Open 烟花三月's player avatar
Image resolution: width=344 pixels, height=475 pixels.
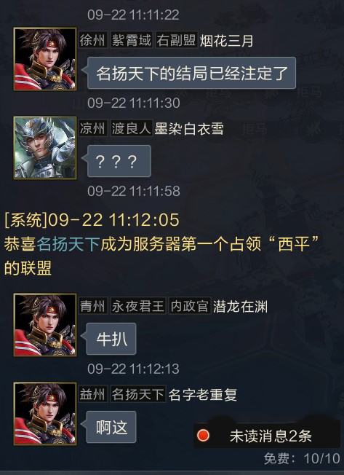[45, 59]
